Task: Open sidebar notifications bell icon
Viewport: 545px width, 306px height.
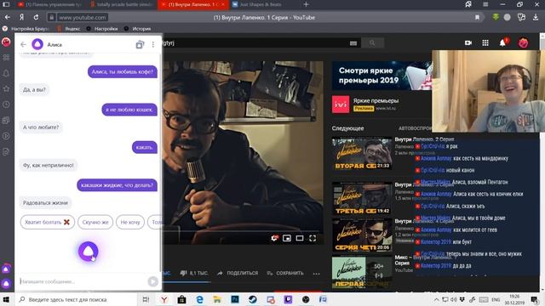Action: tap(6, 73)
